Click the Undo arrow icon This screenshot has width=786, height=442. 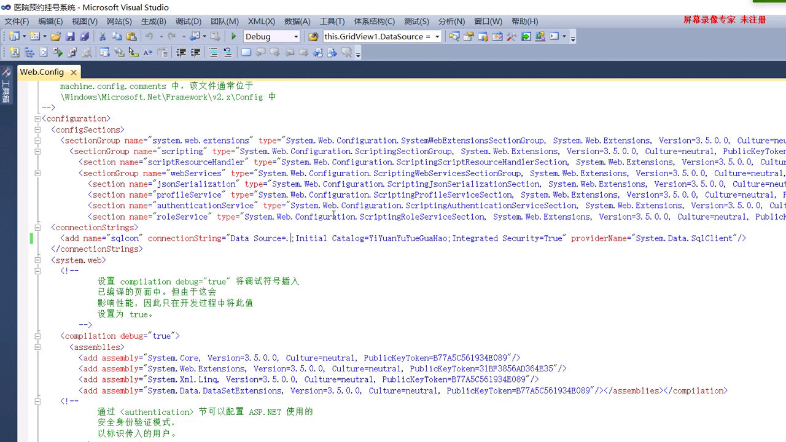point(149,37)
